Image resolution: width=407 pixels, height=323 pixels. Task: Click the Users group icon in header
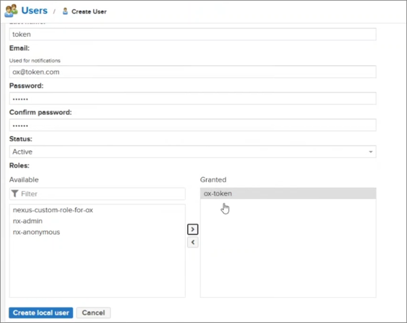coord(11,11)
